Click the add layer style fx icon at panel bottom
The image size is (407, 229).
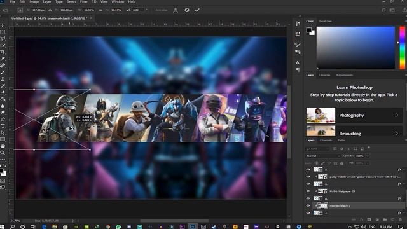(x=362, y=219)
